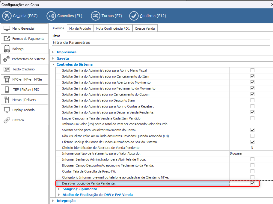Click the Confirma (F12) checkmark icon
The width and height of the screenshot is (273, 204).
[134, 16]
